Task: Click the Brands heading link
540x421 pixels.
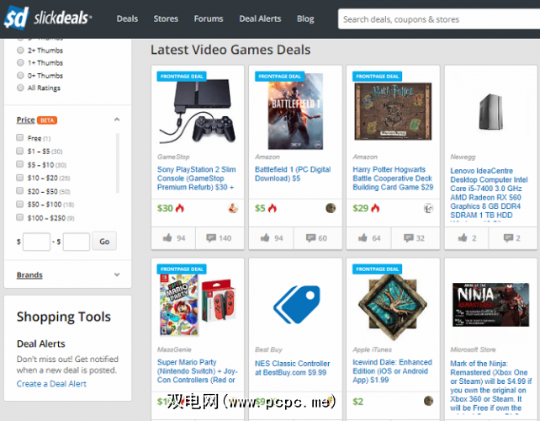Action: (29, 275)
